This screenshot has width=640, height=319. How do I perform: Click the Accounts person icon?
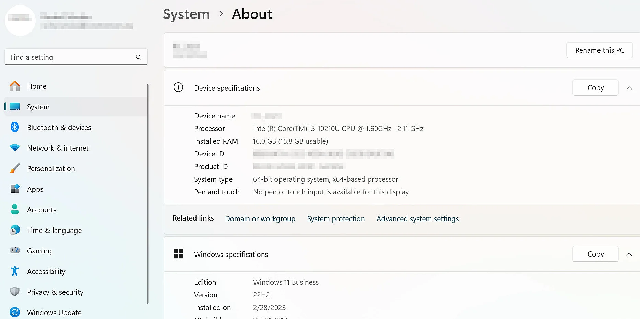(15, 209)
